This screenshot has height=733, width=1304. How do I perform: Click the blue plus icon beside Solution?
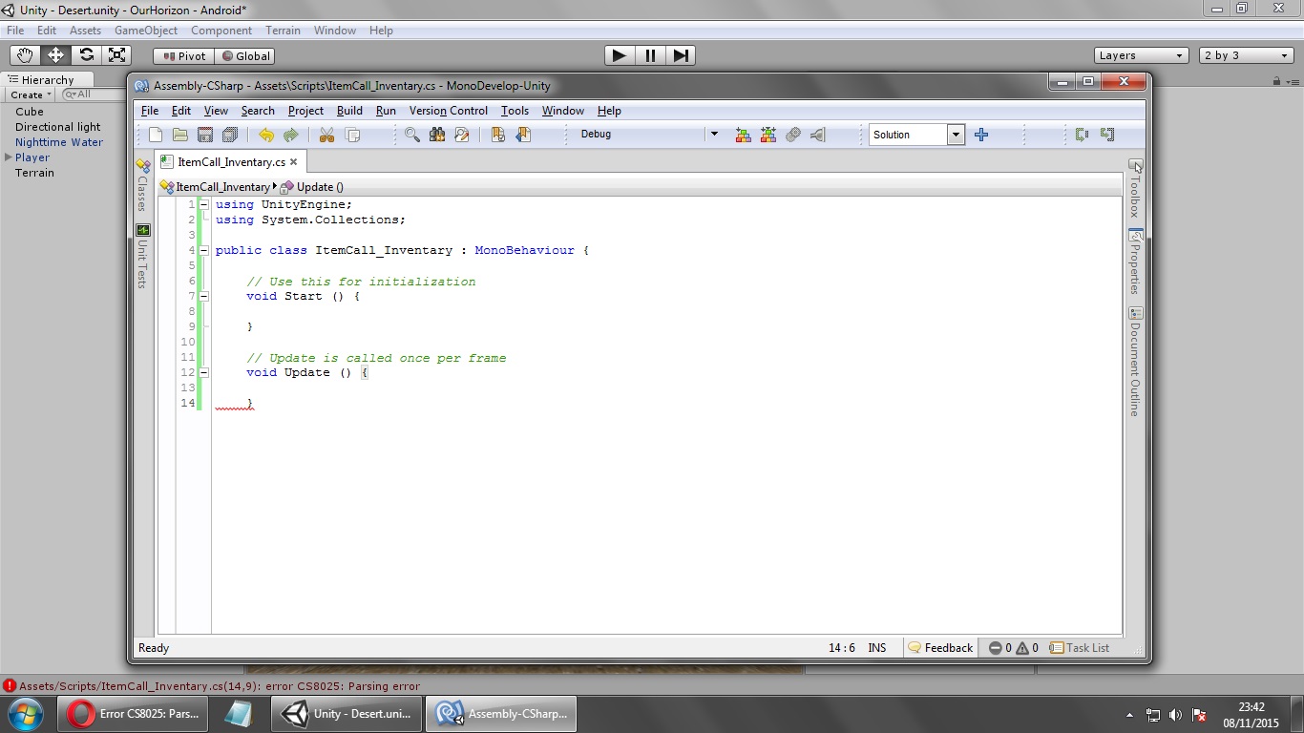981,135
